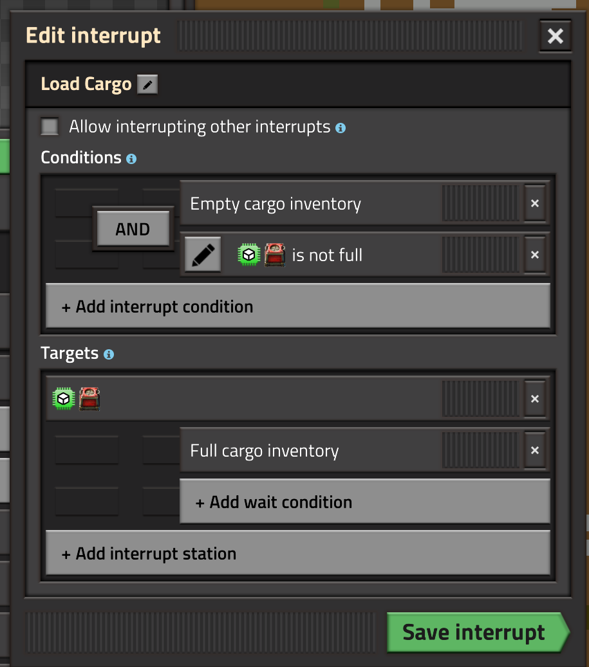Remove the Empty cargo inventory condition
589x667 pixels.
pyautogui.click(x=534, y=203)
